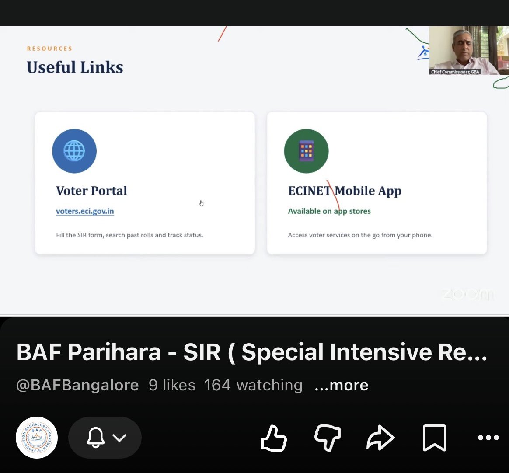This screenshot has width=509, height=473.
Task: Expand notification options chevron
Action: 119,438
